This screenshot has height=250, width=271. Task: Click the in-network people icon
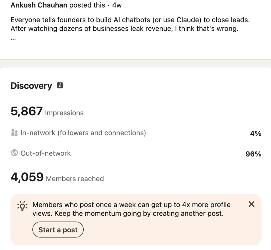[14, 132]
